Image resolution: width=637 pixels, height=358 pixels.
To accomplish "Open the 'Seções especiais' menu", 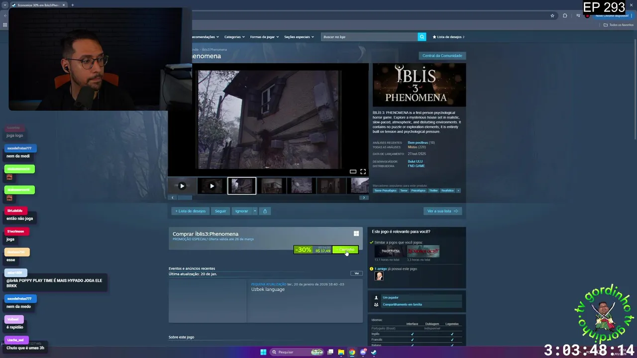I will click(x=299, y=37).
